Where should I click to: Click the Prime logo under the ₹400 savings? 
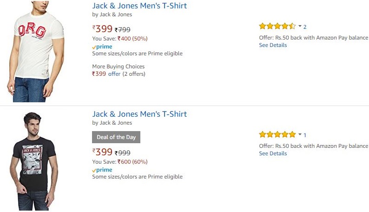pos(102,46)
